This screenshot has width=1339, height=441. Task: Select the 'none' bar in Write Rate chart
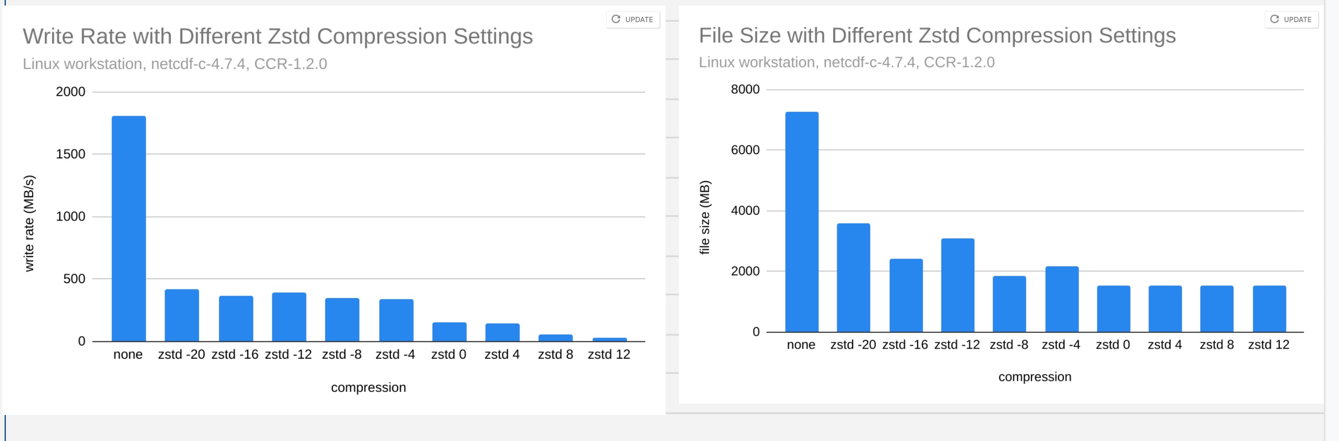click(128, 229)
